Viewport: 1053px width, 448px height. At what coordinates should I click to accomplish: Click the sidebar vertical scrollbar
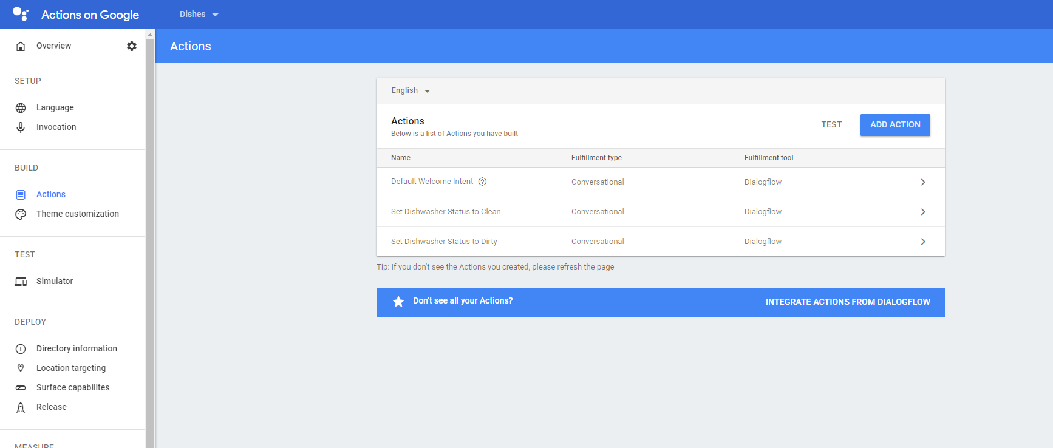pos(150,243)
